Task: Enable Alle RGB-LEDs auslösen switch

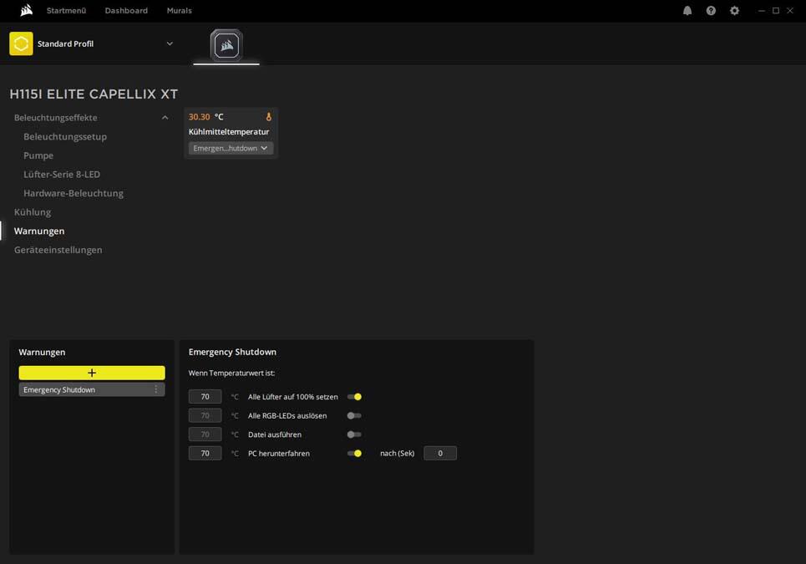Action: coord(354,415)
